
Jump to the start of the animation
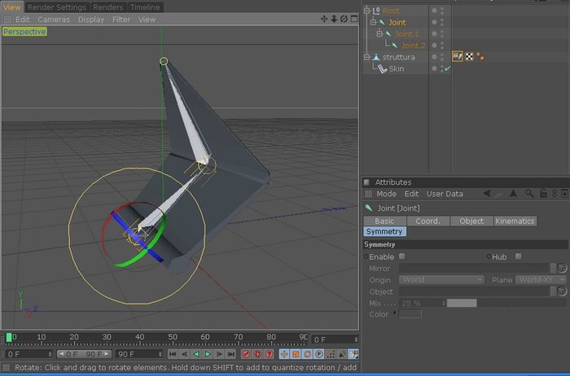tap(173, 354)
